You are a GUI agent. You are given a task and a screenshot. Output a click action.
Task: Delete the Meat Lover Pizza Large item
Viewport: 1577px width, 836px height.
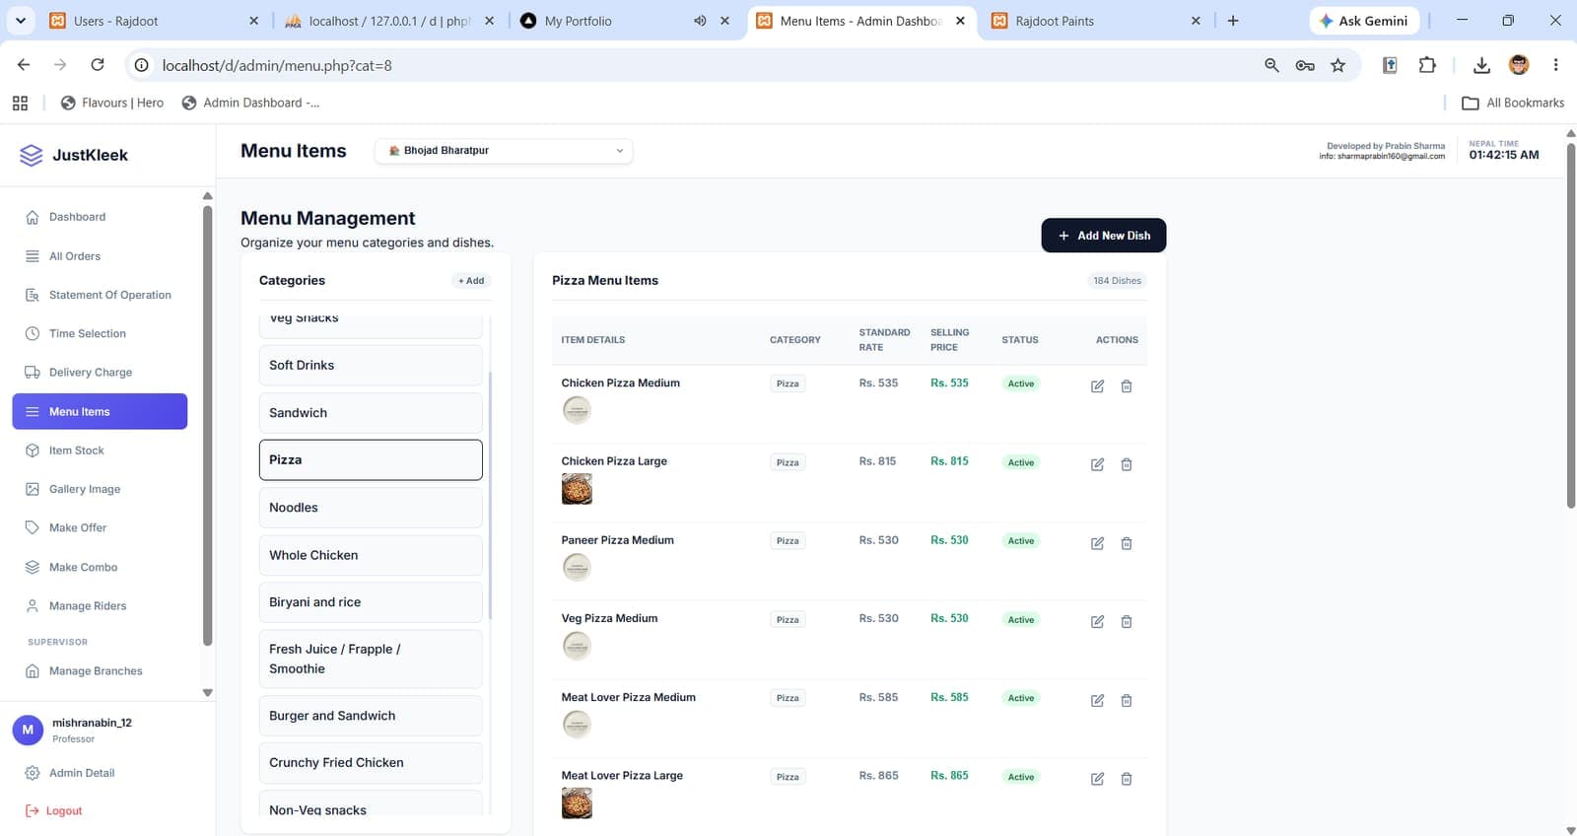point(1127,779)
